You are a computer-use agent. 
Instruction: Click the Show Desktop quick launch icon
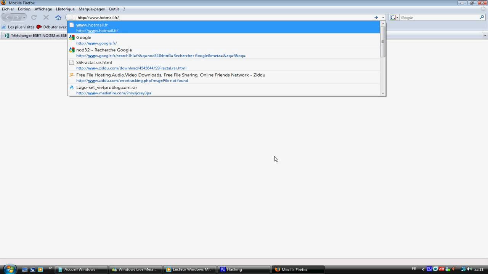[25, 269]
